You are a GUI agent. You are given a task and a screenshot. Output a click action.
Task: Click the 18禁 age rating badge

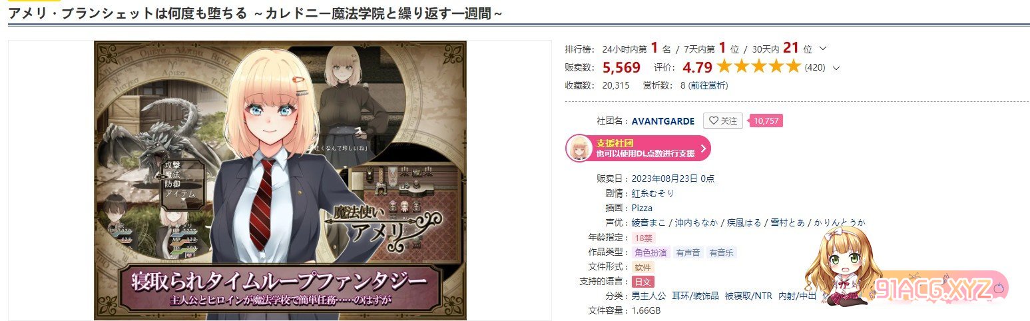pos(643,238)
